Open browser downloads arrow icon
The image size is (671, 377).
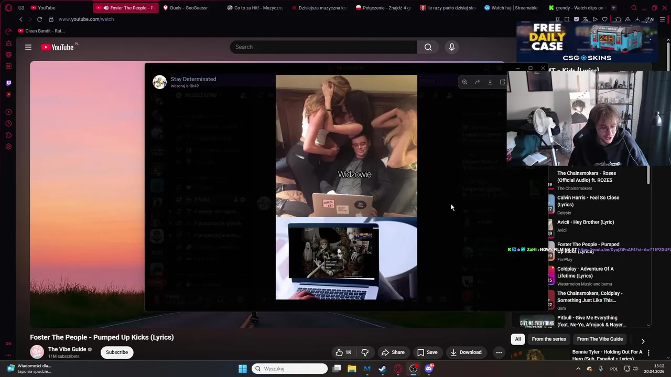click(637, 19)
